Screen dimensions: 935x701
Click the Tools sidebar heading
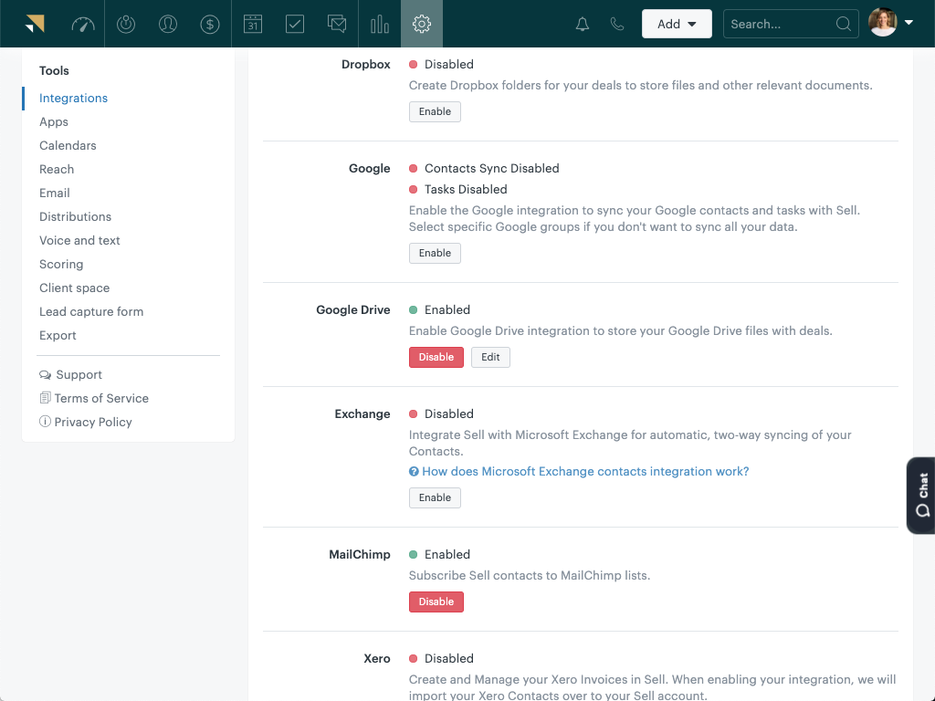[54, 70]
